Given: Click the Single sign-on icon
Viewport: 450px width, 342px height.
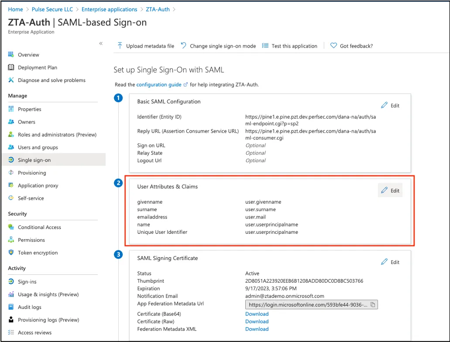Looking at the screenshot, I should coord(11,160).
